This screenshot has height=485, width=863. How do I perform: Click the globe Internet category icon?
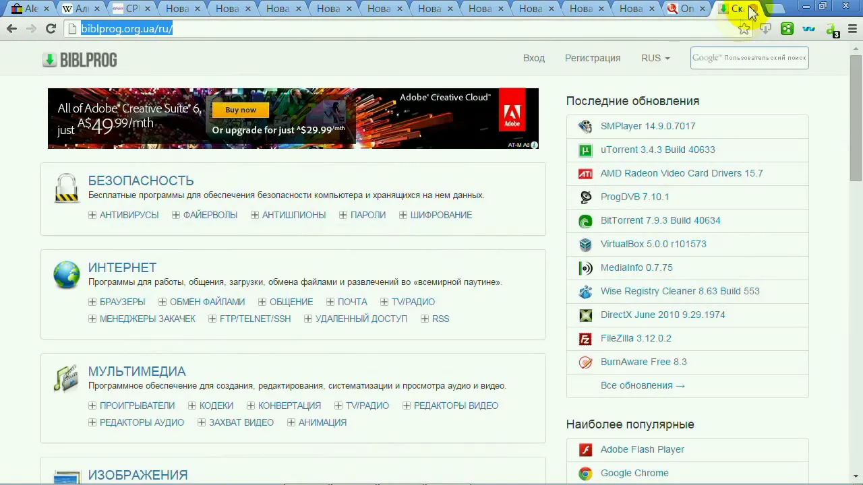[x=67, y=275]
